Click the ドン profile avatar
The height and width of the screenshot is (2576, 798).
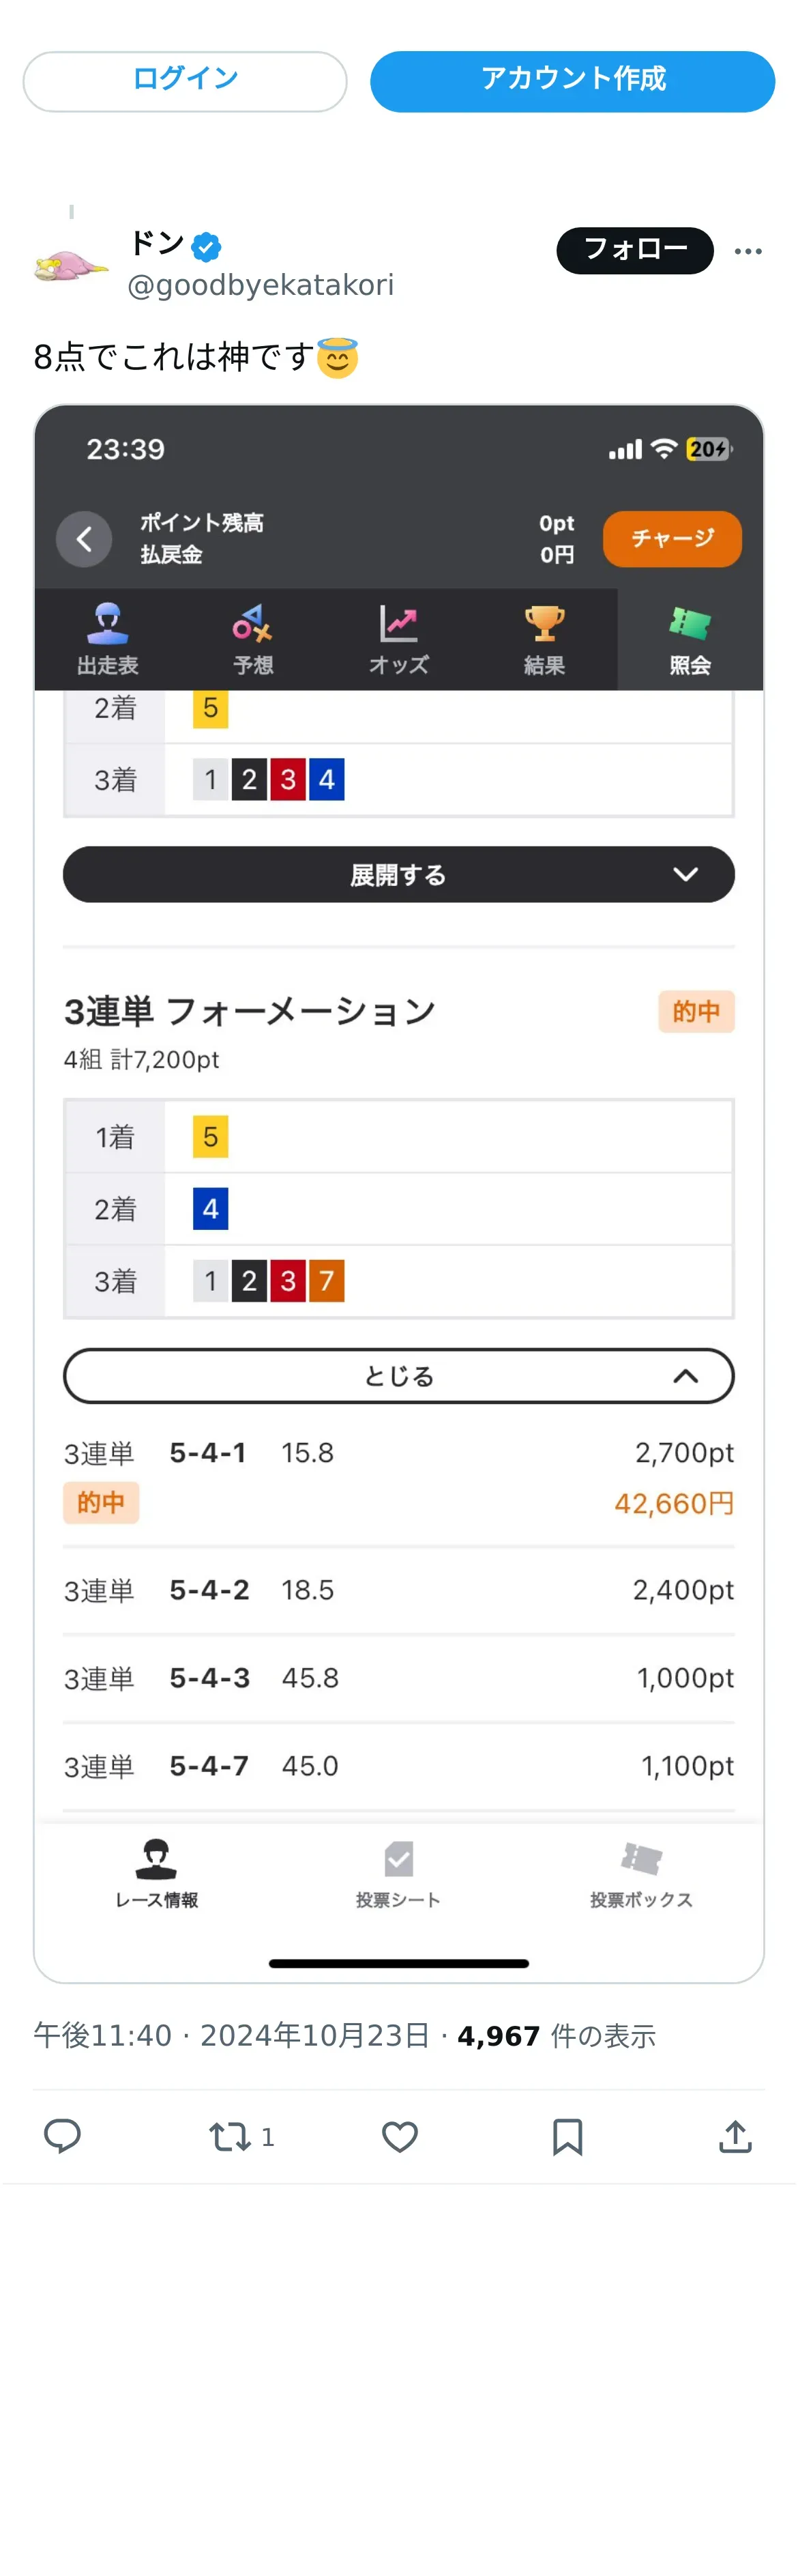pyautogui.click(x=70, y=264)
